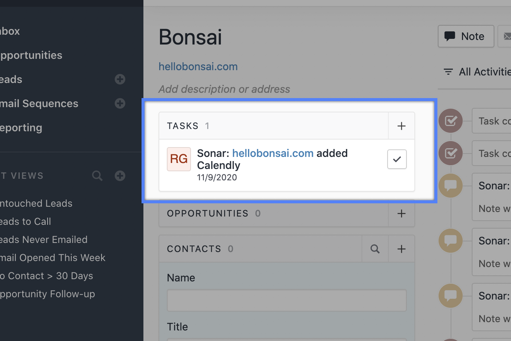This screenshot has height=341, width=511.
Task: Add new Email Sequence with plus icon
Action: (x=120, y=103)
